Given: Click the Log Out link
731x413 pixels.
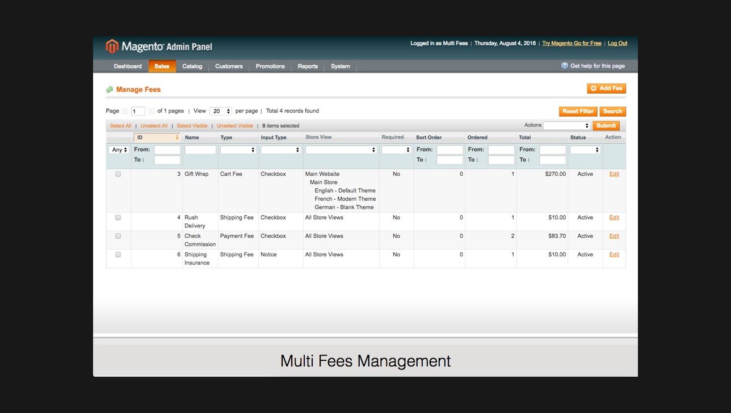Looking at the screenshot, I should point(617,43).
